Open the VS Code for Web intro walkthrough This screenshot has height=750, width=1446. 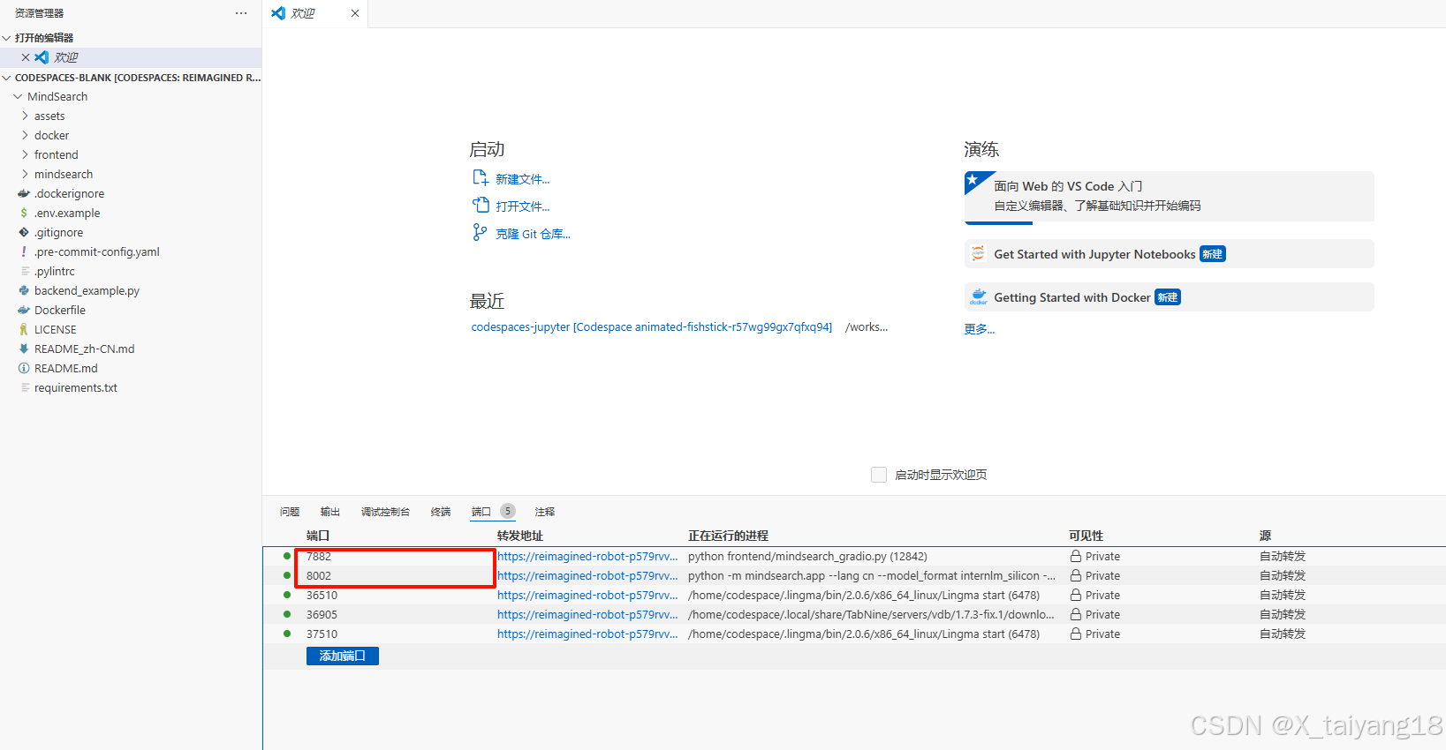[x=1169, y=196]
